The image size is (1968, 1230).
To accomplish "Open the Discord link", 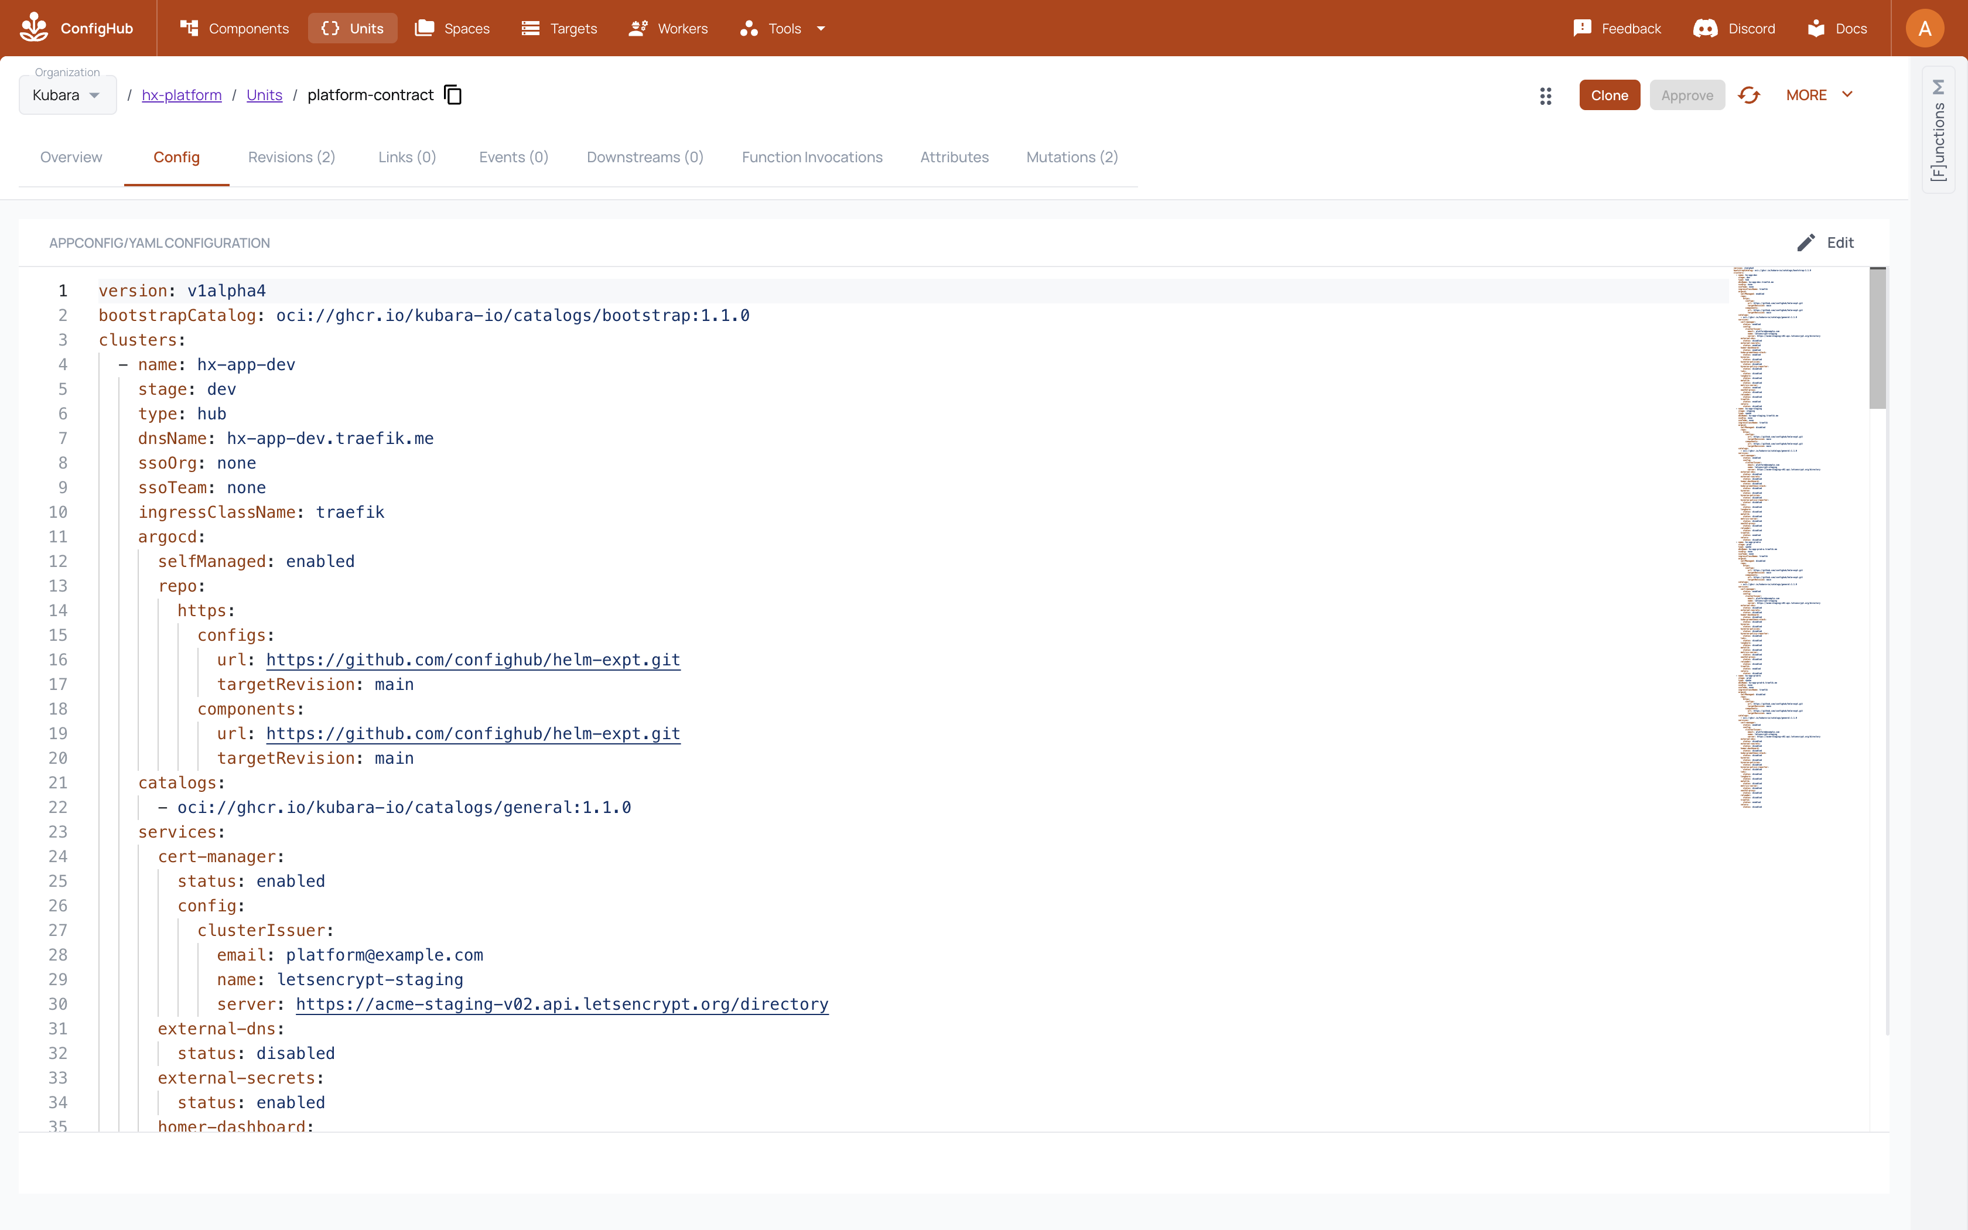I will (1735, 29).
